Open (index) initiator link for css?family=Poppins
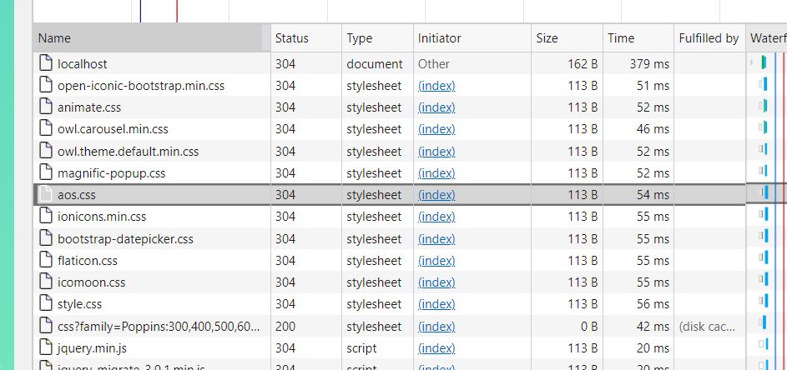 (x=436, y=327)
